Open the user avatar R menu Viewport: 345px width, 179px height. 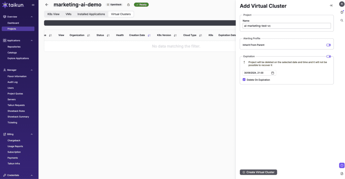click(342, 4)
